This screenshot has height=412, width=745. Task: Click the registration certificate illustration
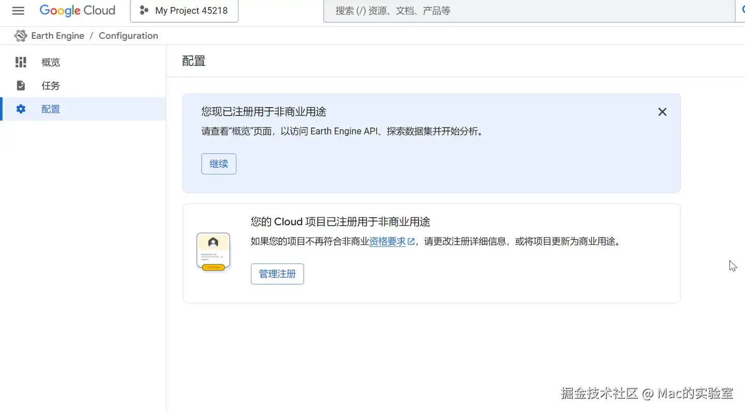[x=213, y=253]
